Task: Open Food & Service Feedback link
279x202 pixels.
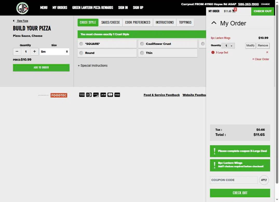Action: (162, 95)
